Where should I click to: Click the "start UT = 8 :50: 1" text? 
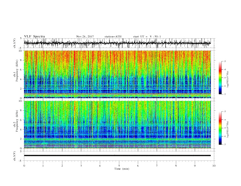(147, 36)
